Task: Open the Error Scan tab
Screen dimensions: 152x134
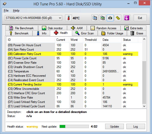Action: 85,33
